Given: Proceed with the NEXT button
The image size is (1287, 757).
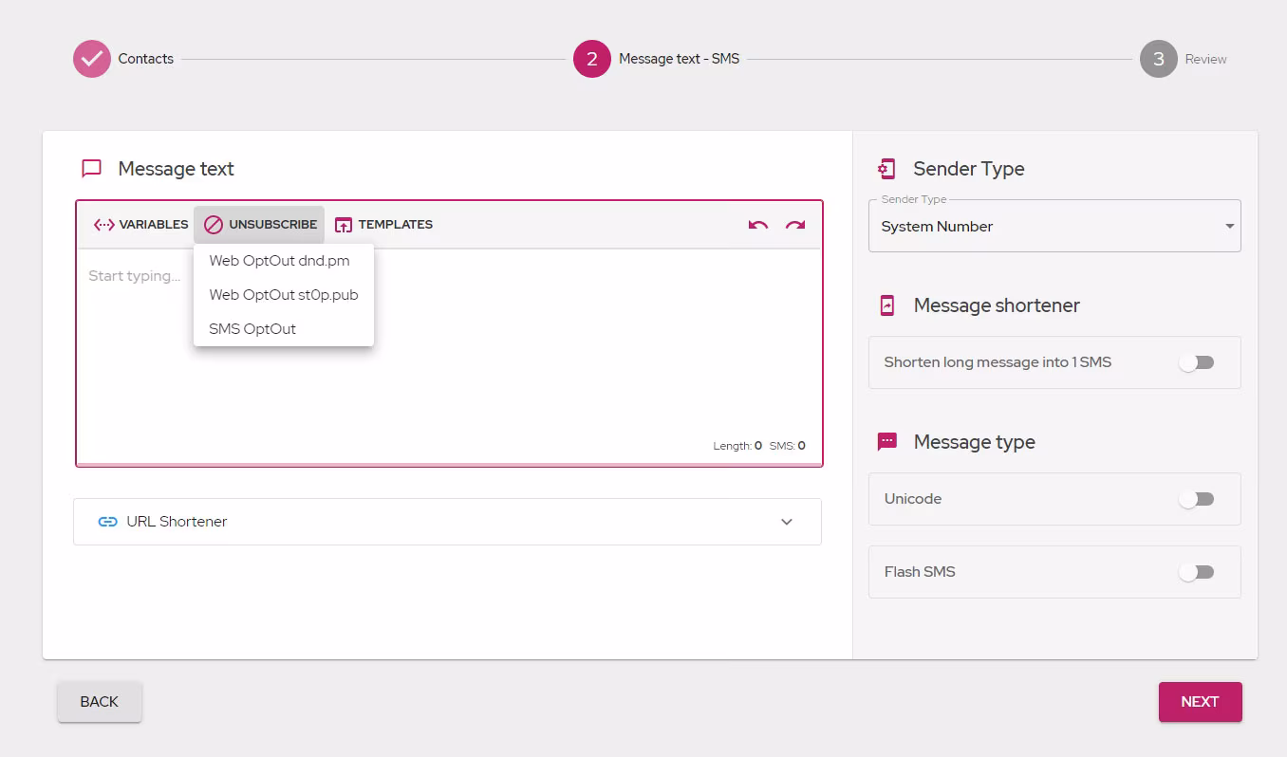Looking at the screenshot, I should click(x=1200, y=702).
